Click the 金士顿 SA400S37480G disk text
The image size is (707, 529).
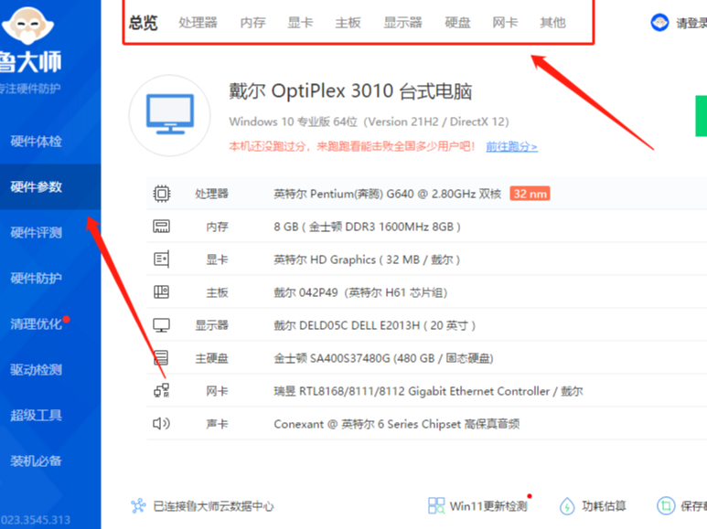[384, 358]
